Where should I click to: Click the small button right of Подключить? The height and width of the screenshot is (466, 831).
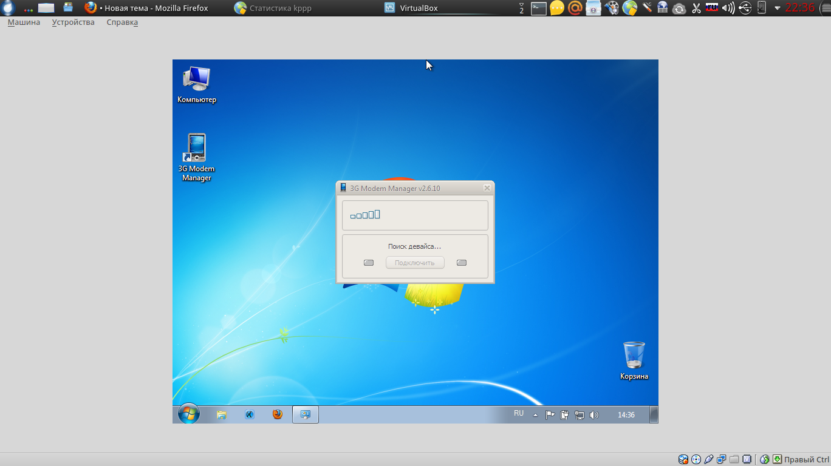[x=462, y=263]
